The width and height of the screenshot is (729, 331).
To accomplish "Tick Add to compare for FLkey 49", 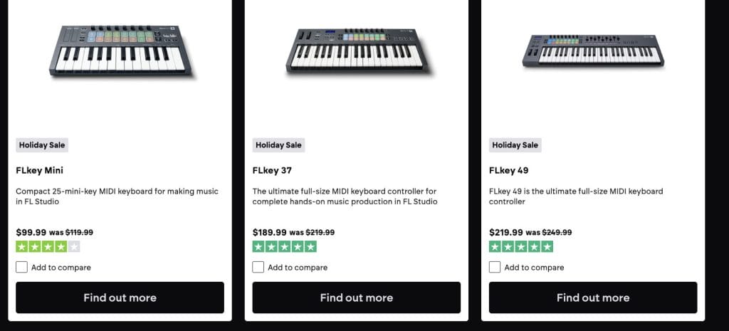I will click(495, 267).
